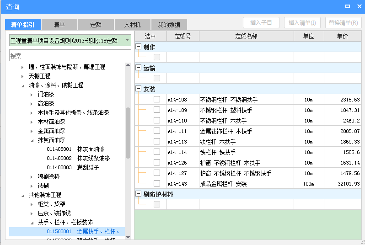Check the box for A14-126

point(157,162)
